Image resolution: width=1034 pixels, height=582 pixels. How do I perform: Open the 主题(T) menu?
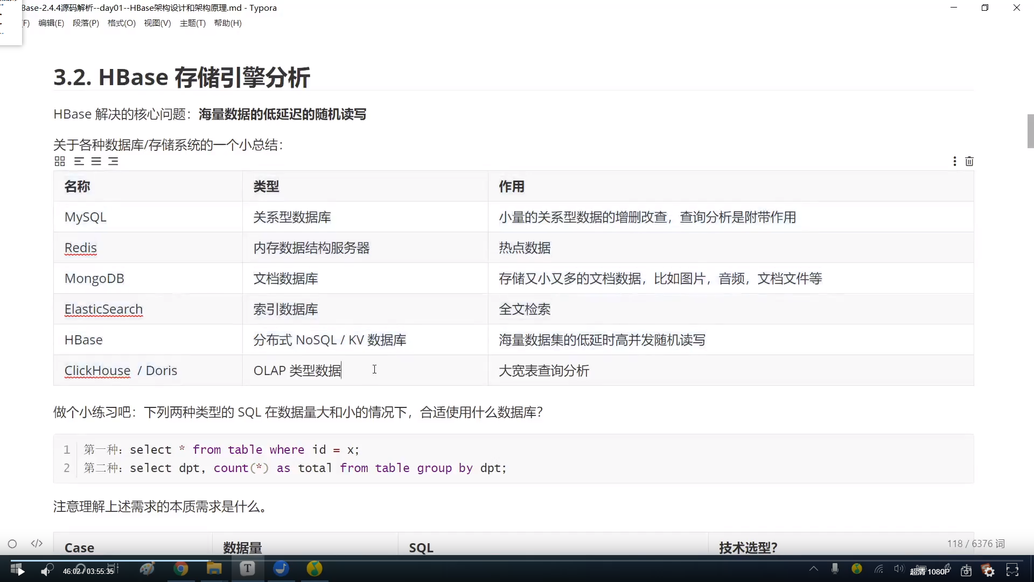click(192, 23)
